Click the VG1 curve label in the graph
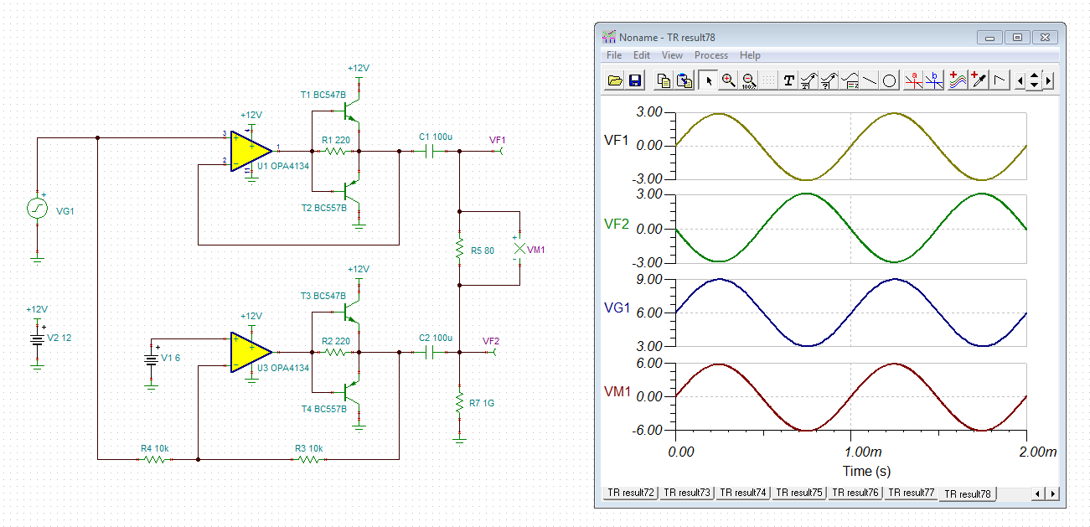This screenshot has width=1090, height=527. [x=617, y=307]
